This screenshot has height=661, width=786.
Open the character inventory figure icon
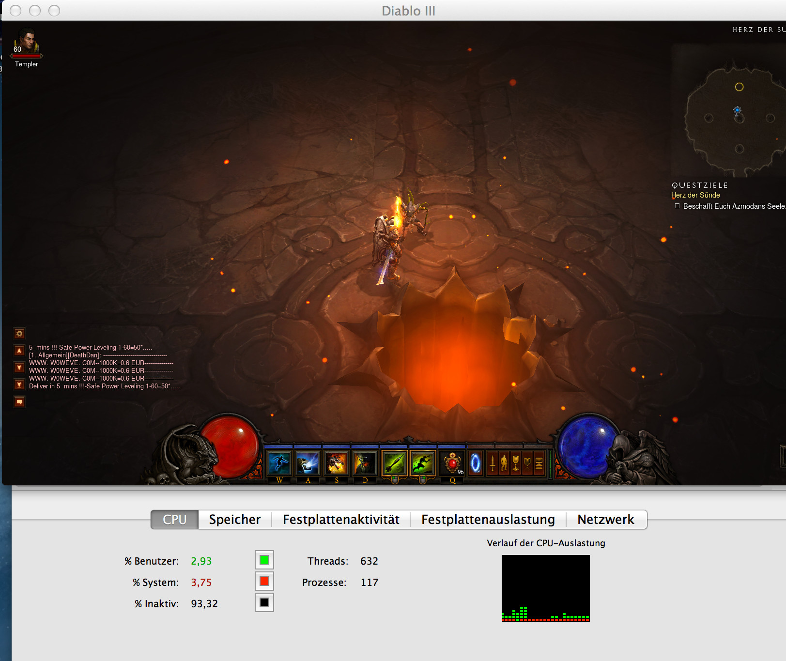click(x=504, y=463)
